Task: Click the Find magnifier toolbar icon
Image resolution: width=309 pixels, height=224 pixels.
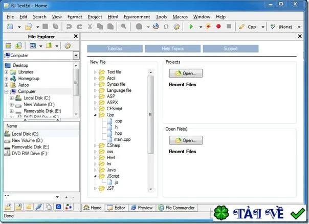Action: point(124,27)
